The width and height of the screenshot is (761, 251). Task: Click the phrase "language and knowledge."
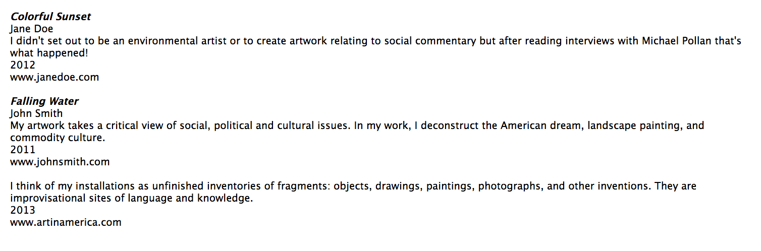[x=199, y=198]
